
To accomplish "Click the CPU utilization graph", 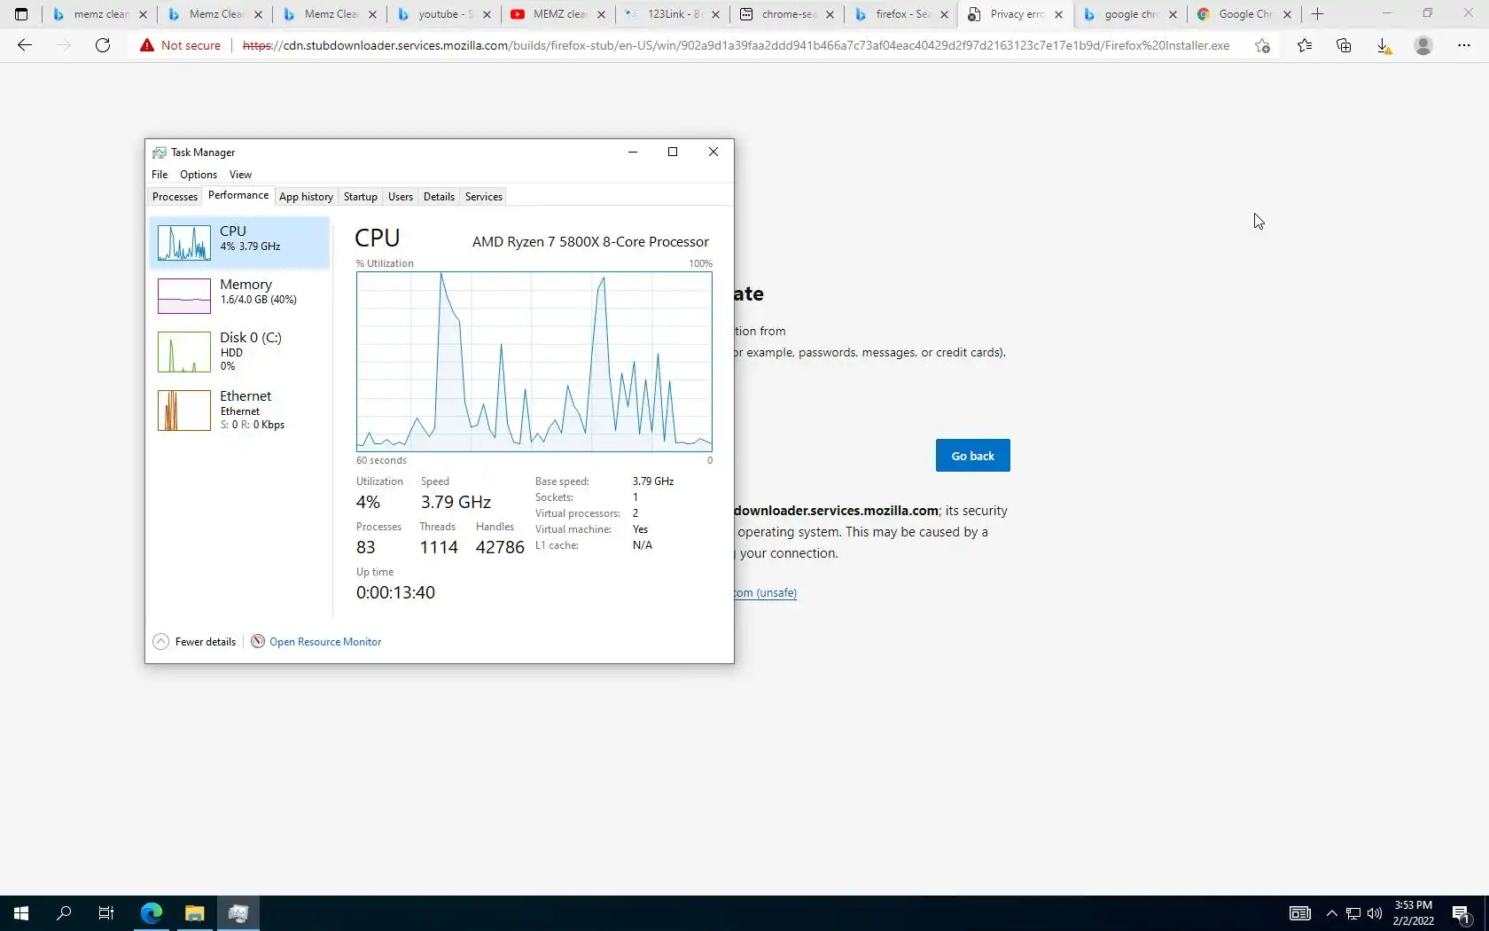I will point(534,362).
